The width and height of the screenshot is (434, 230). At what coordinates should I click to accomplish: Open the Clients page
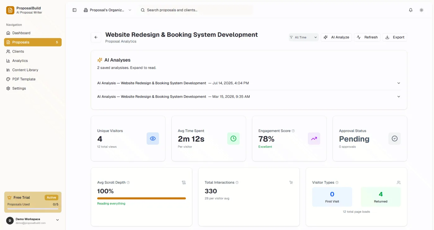pos(33,51)
